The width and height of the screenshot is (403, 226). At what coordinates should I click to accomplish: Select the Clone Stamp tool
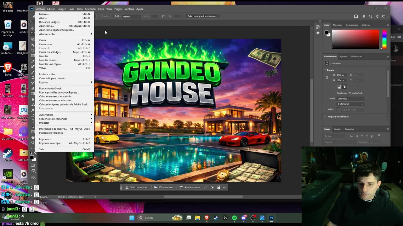[x=33, y=78]
